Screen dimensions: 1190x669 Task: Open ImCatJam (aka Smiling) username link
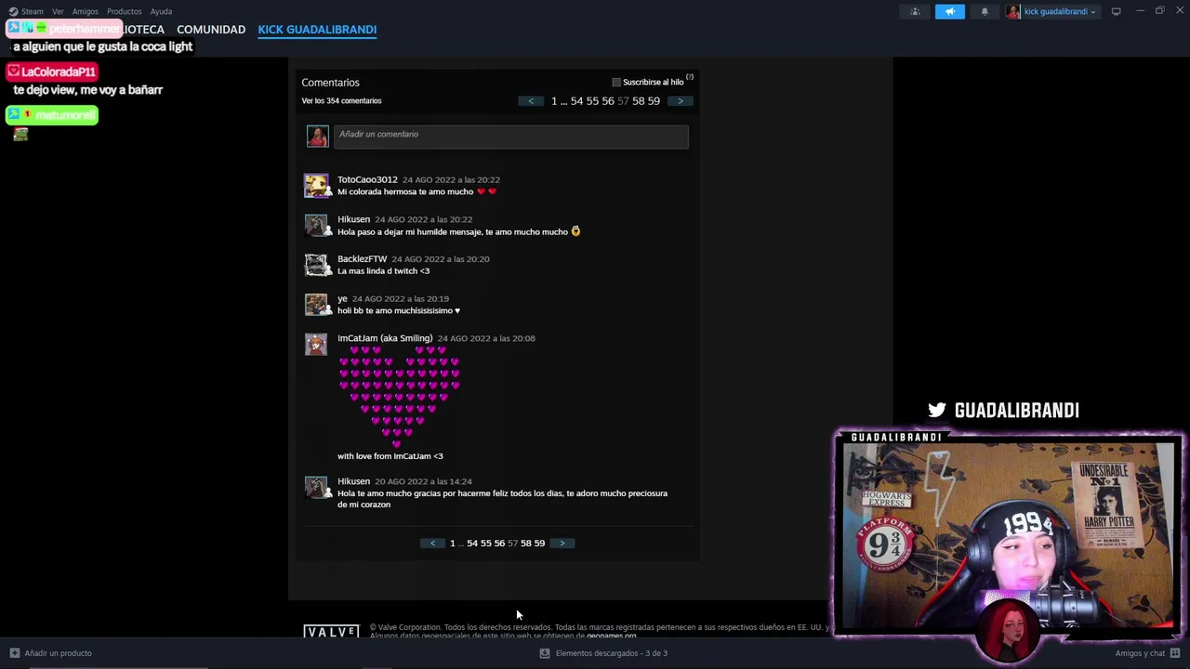point(385,338)
